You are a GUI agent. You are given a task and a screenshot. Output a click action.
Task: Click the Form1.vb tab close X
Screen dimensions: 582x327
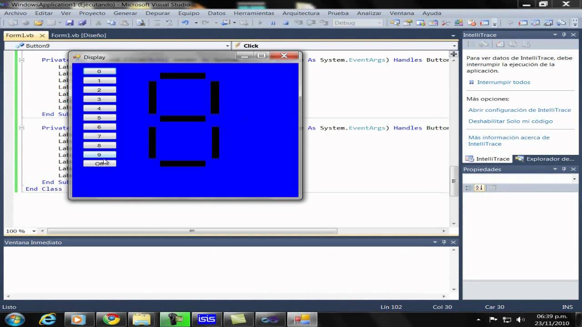(x=42, y=35)
